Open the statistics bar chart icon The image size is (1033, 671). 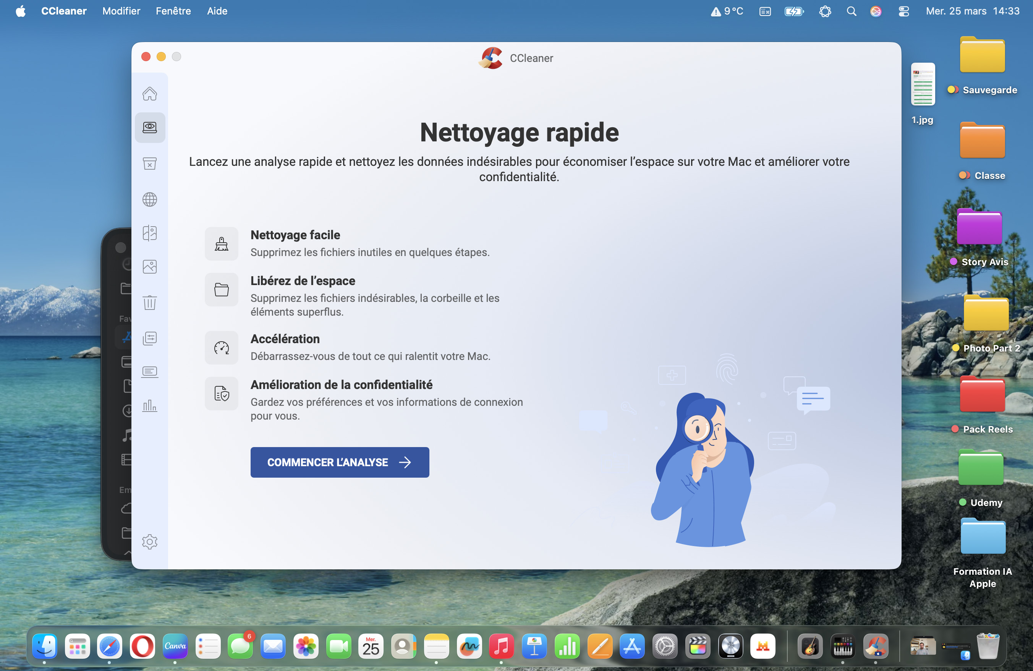point(150,406)
